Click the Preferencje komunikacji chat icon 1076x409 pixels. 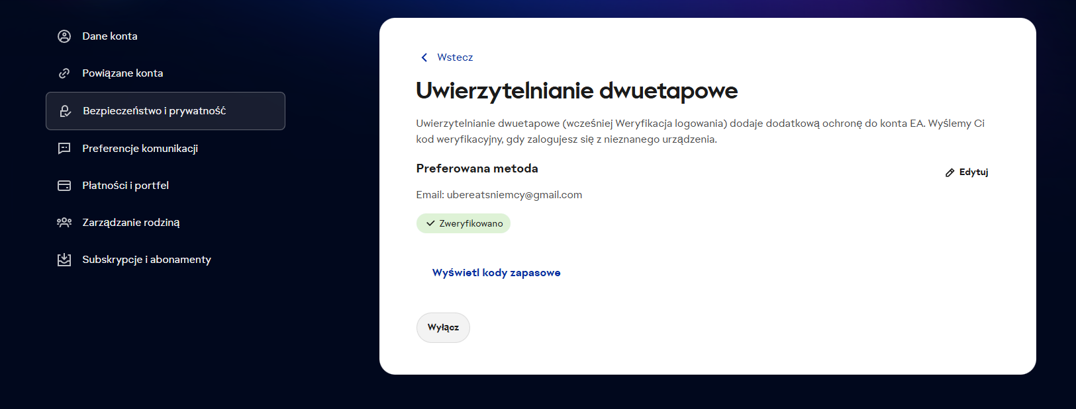coord(64,149)
